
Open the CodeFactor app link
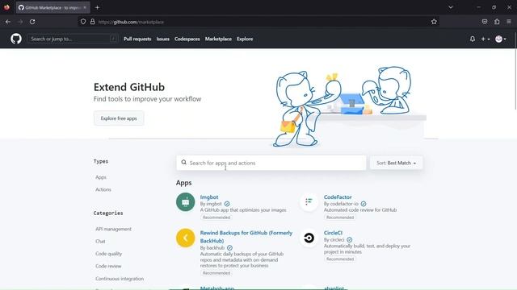[338, 197]
